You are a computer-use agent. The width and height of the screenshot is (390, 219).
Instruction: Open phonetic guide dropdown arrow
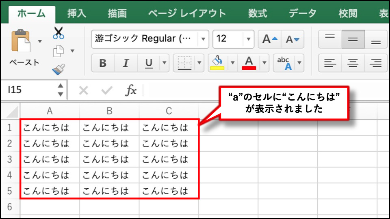[x=299, y=63]
